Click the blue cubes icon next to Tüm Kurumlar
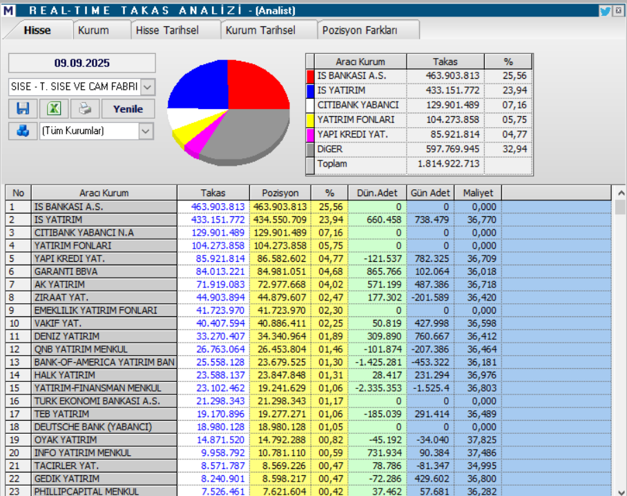 [23, 131]
